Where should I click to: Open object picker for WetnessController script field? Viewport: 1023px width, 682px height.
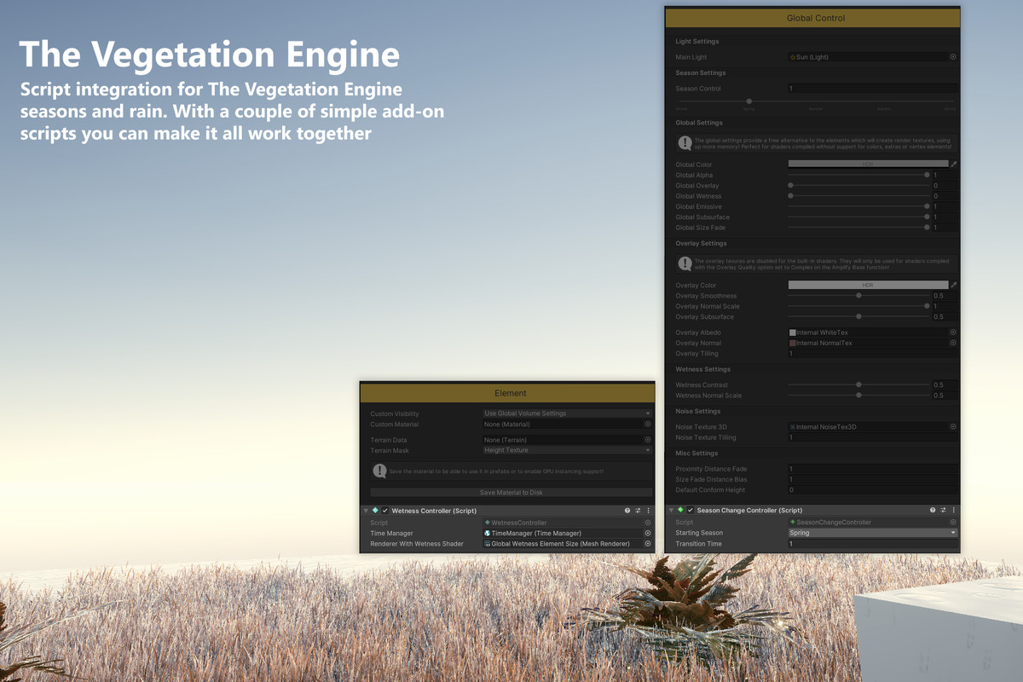click(647, 523)
